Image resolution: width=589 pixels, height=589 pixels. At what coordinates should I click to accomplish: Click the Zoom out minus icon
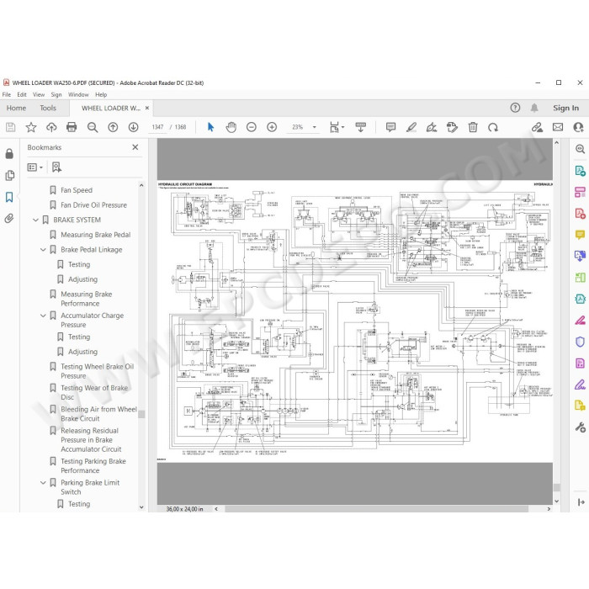[x=252, y=127]
